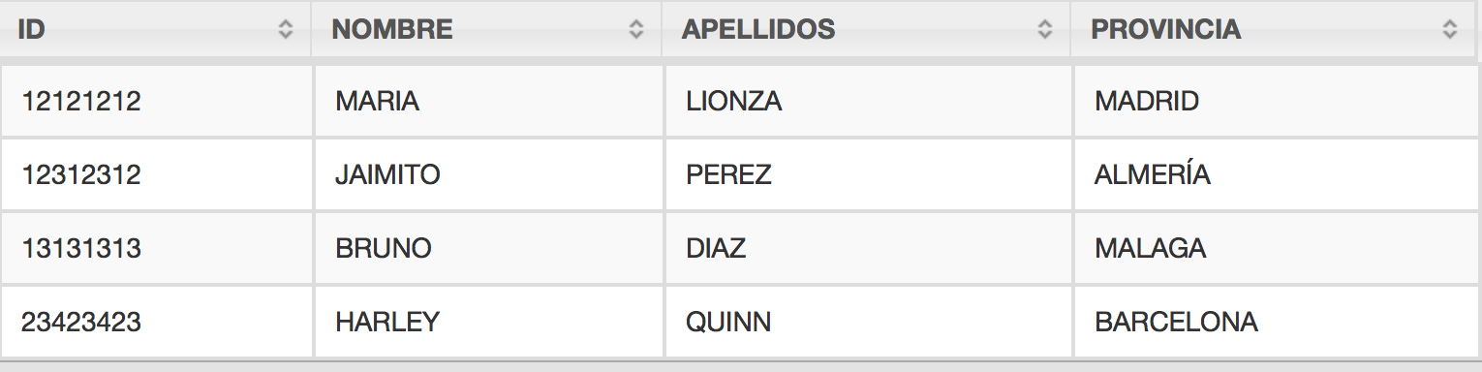Click the ALMERÍA province cell
This screenshot has width=1482, height=372.
click(1278, 174)
